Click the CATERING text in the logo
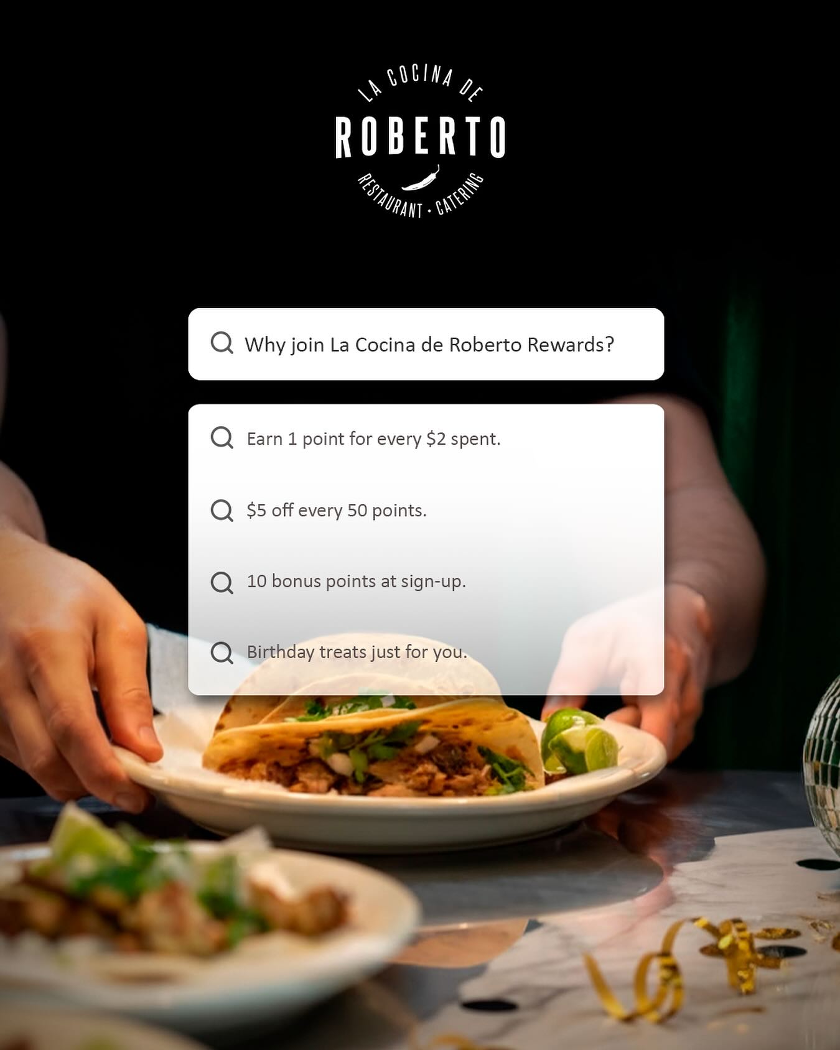 tap(460, 194)
